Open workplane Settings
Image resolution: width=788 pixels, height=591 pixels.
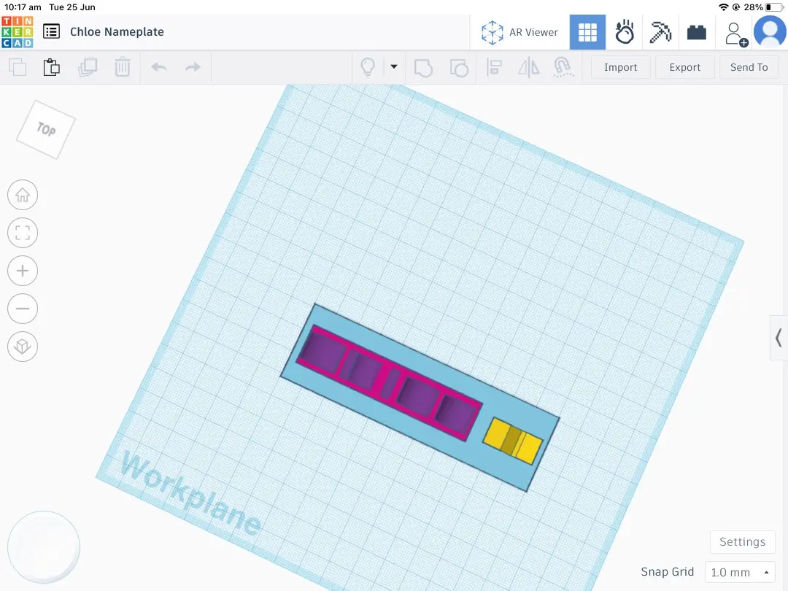coord(742,541)
